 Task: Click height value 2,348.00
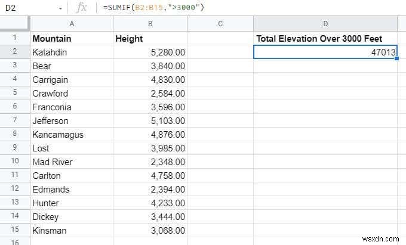[150, 162]
